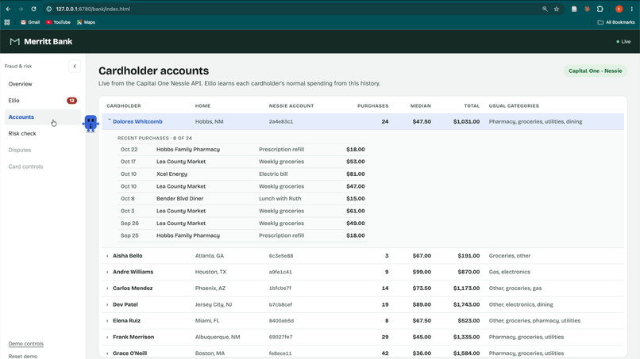Click the browser forward arrow
The width and height of the screenshot is (640, 359).
click(21, 9)
